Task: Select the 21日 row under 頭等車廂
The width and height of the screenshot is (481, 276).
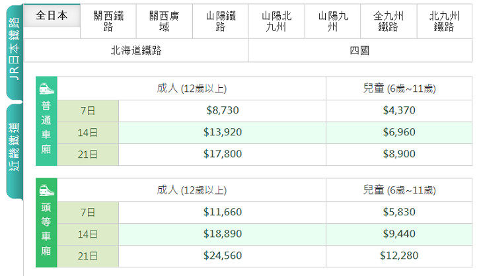Action: coord(88,256)
